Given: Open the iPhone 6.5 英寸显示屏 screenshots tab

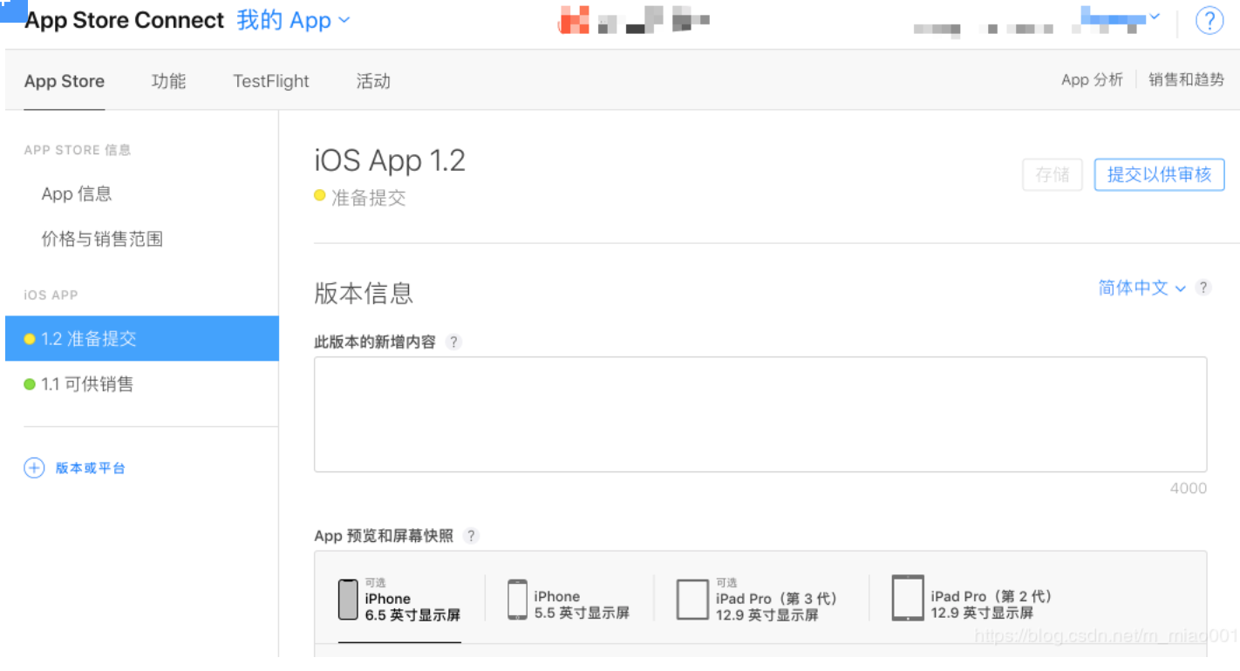Looking at the screenshot, I should [399, 600].
